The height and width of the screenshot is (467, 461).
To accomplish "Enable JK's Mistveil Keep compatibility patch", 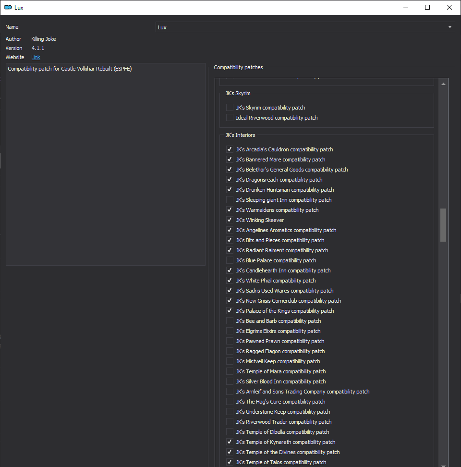I will point(230,362).
